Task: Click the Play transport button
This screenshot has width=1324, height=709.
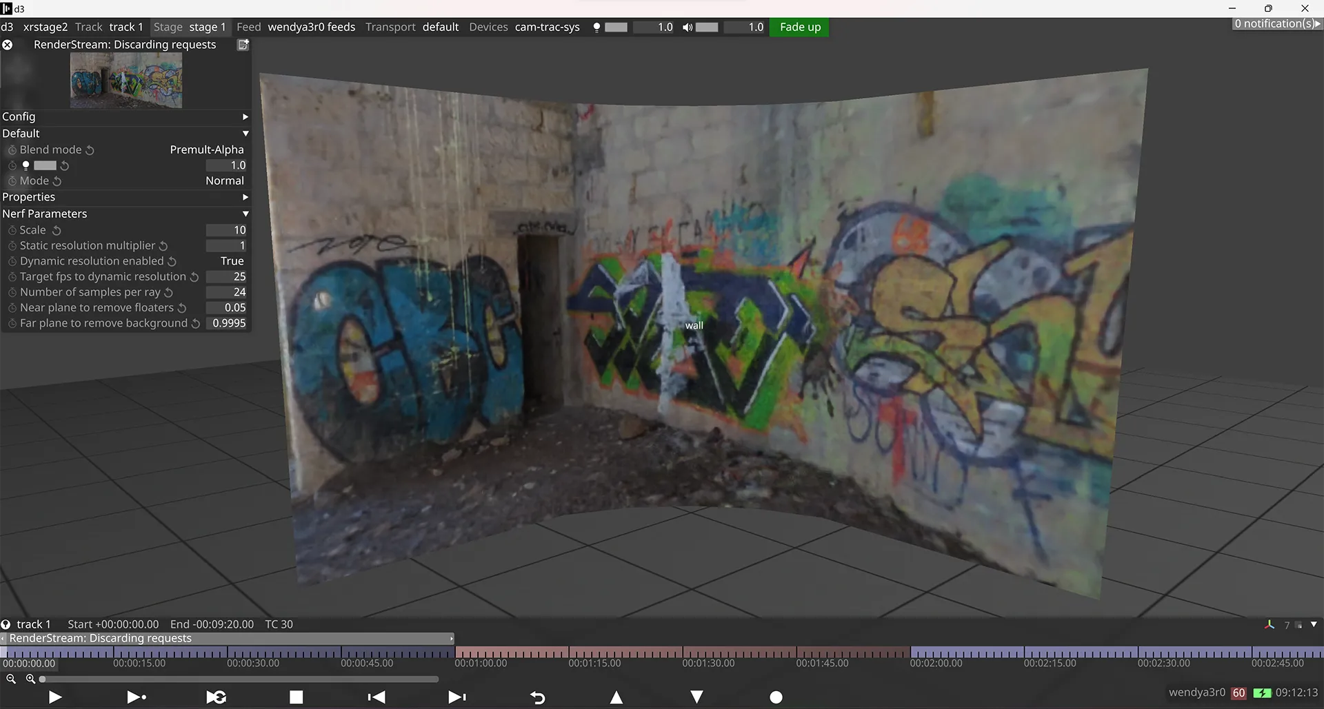Action: [x=55, y=697]
